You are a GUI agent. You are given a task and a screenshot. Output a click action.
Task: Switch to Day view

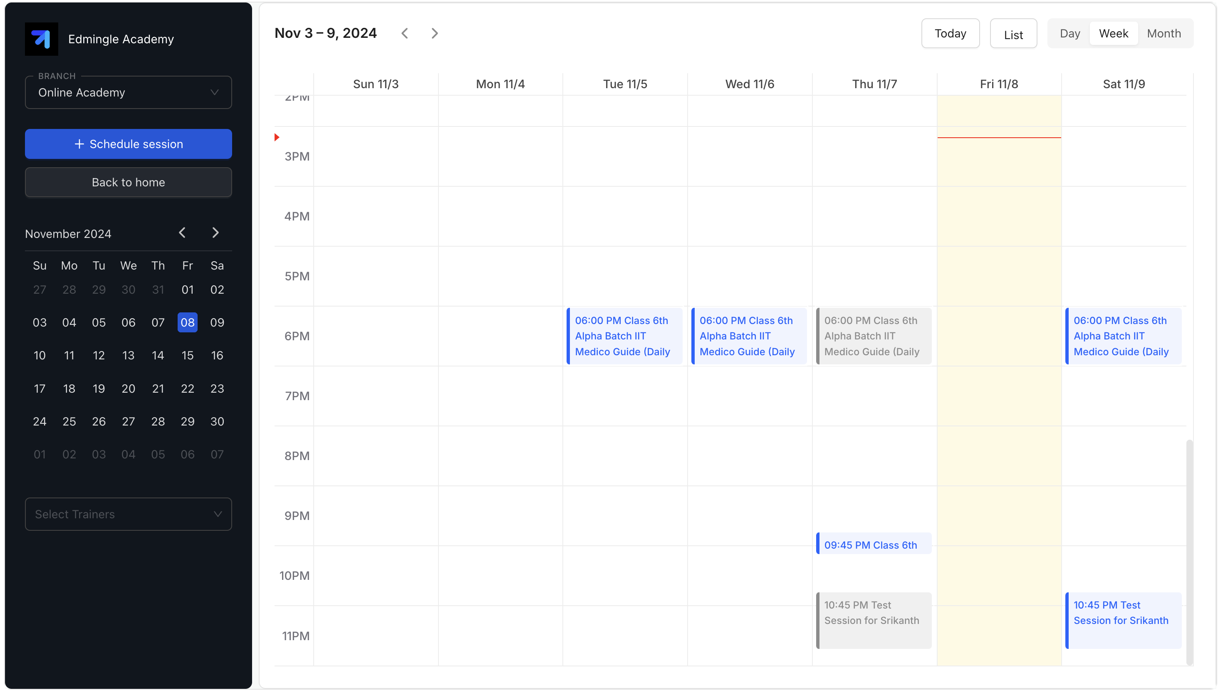[x=1069, y=33]
